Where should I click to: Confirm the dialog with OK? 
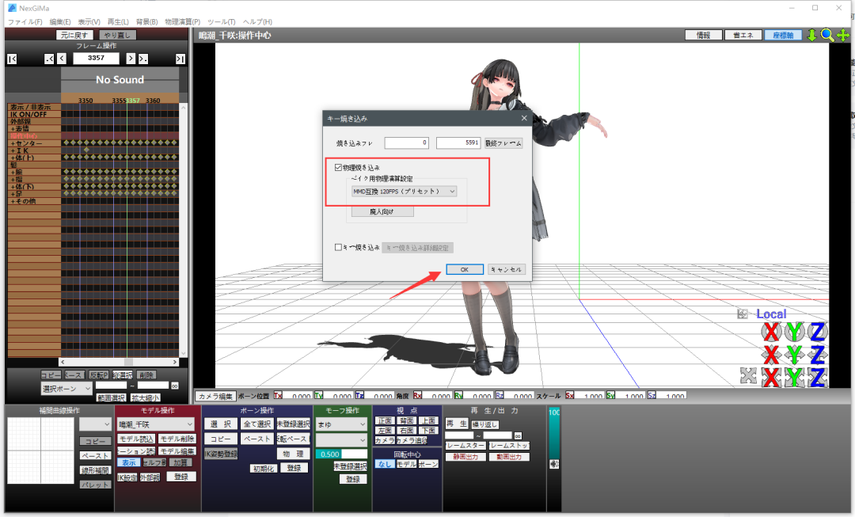pos(465,269)
